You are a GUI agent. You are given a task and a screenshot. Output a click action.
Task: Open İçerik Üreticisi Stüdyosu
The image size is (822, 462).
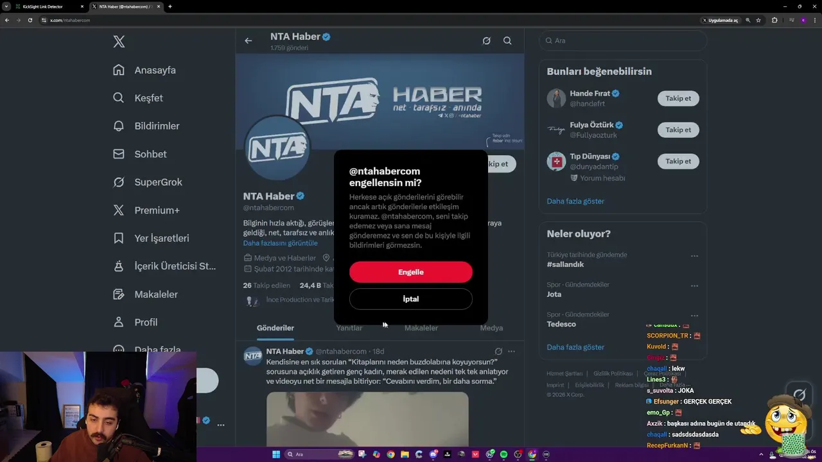[164, 266]
